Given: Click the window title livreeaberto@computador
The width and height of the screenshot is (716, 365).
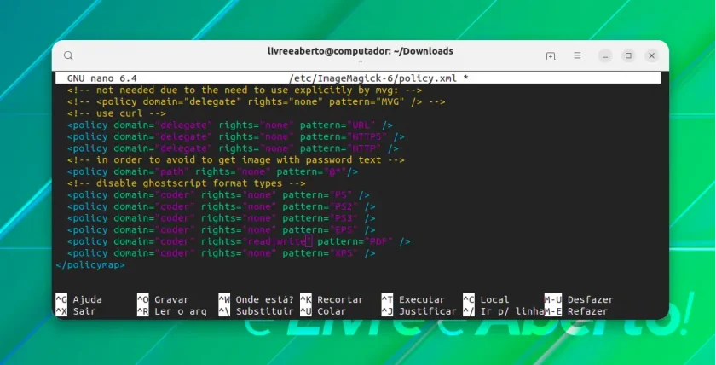Looking at the screenshot, I should 361,51.
